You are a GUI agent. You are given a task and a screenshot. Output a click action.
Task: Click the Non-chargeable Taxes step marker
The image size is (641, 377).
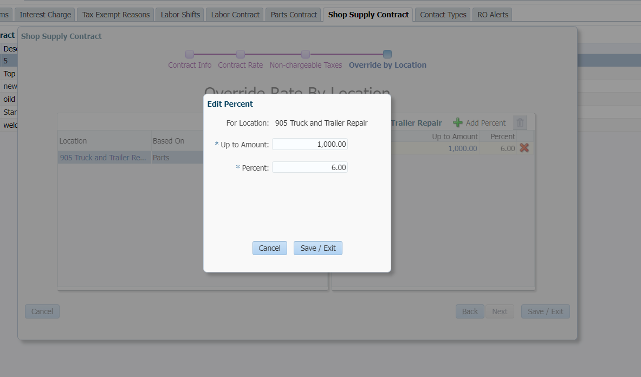tap(306, 54)
